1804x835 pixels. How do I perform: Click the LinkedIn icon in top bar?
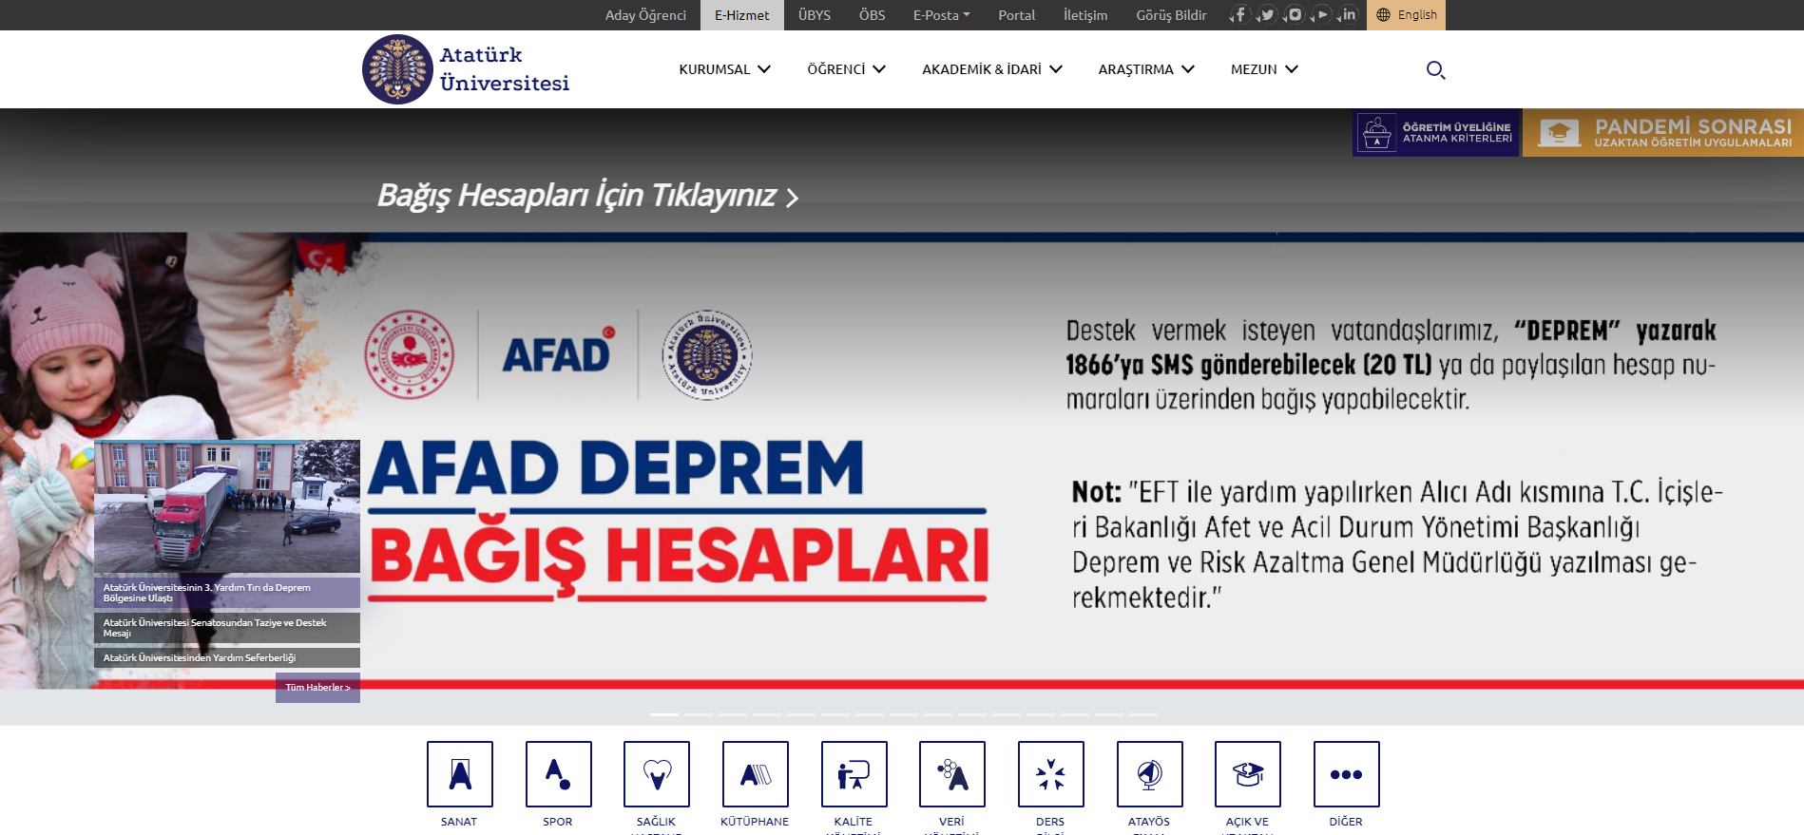(x=1348, y=15)
